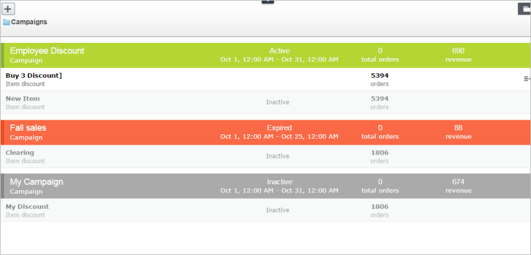The image size is (531, 255).
Task: Open the Buy 3 Discount] item discount
Action: (x=266, y=79)
